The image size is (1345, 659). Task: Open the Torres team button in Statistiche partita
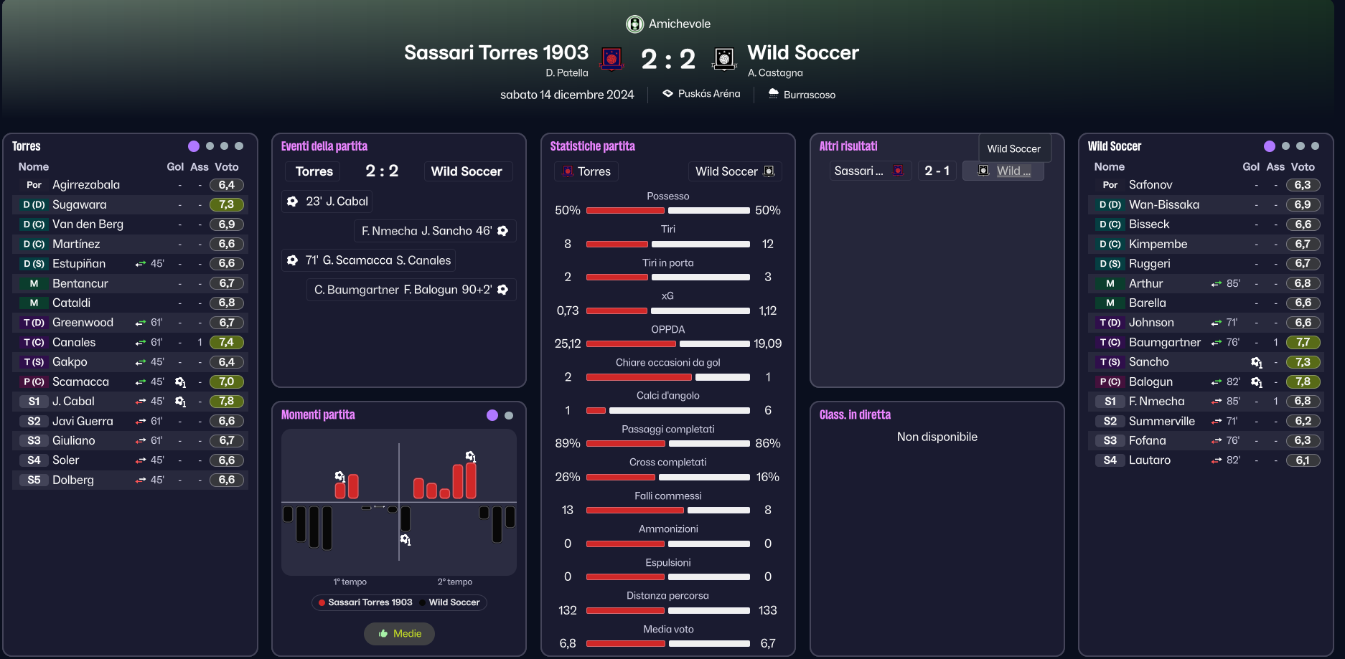586,171
